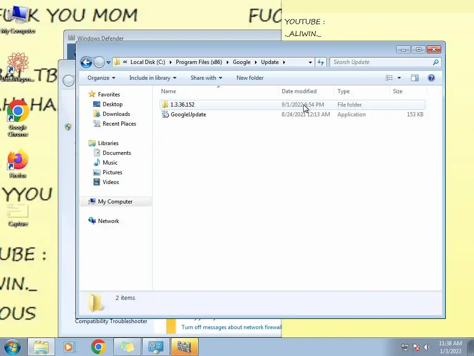Click Compatibility Troubleshooter link in background window

tap(111, 322)
